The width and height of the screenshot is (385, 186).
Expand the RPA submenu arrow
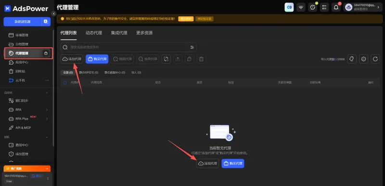tap(47, 109)
